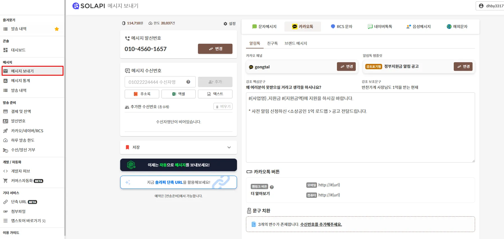Click the 문구 치환 section icon

click(x=249, y=211)
